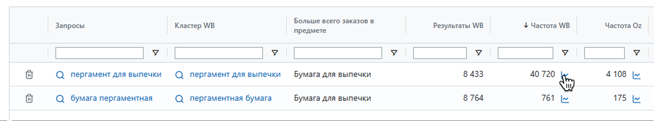Click search icon beside 'пергаментная бумага' cluster

179,99
